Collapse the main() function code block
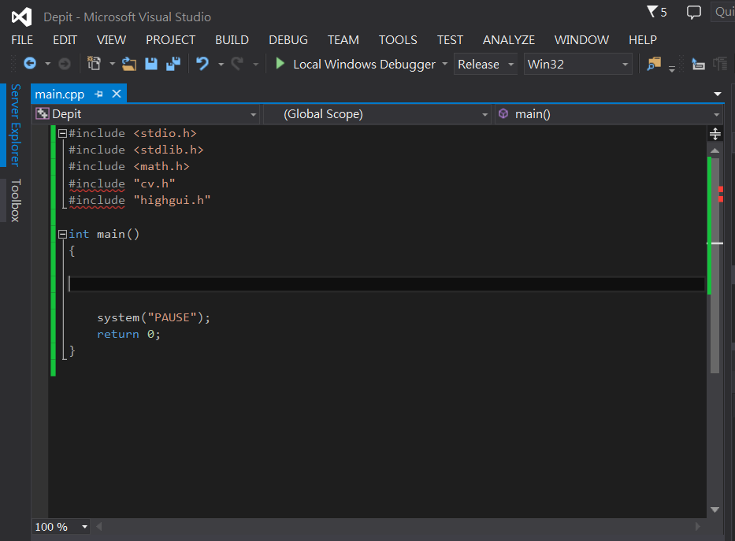This screenshot has height=541, width=735. point(61,233)
